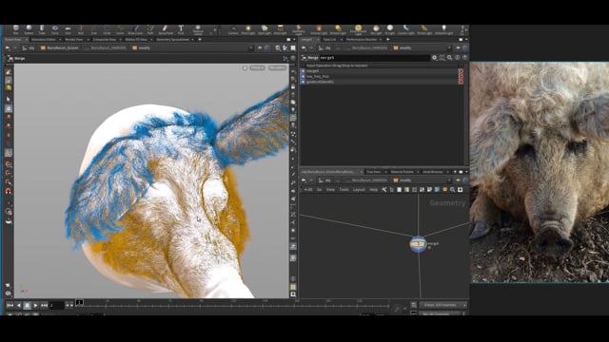
Task: Open the gear menu in the Merge parameters
Action: [435, 58]
